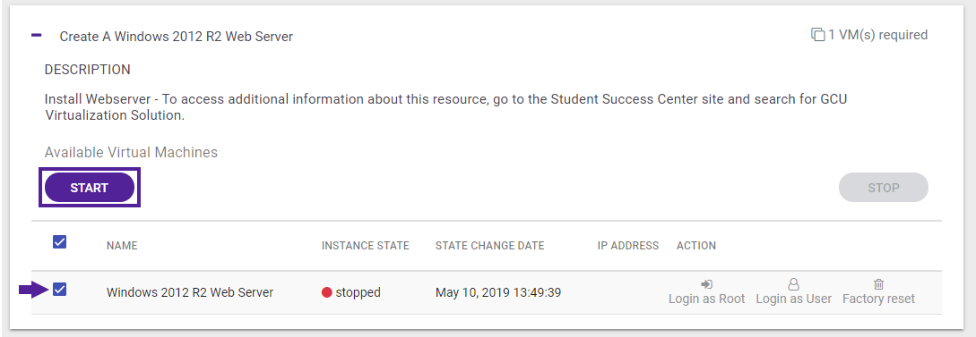Click the Factory reset trash icon
The width and height of the screenshot is (976, 337).
coord(879,284)
